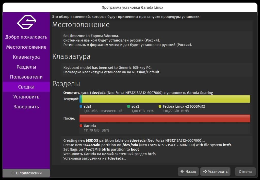The height and width of the screenshot is (180, 260).
Task: Click the Клавиатура heading in the summary
Action: (x=71, y=57)
